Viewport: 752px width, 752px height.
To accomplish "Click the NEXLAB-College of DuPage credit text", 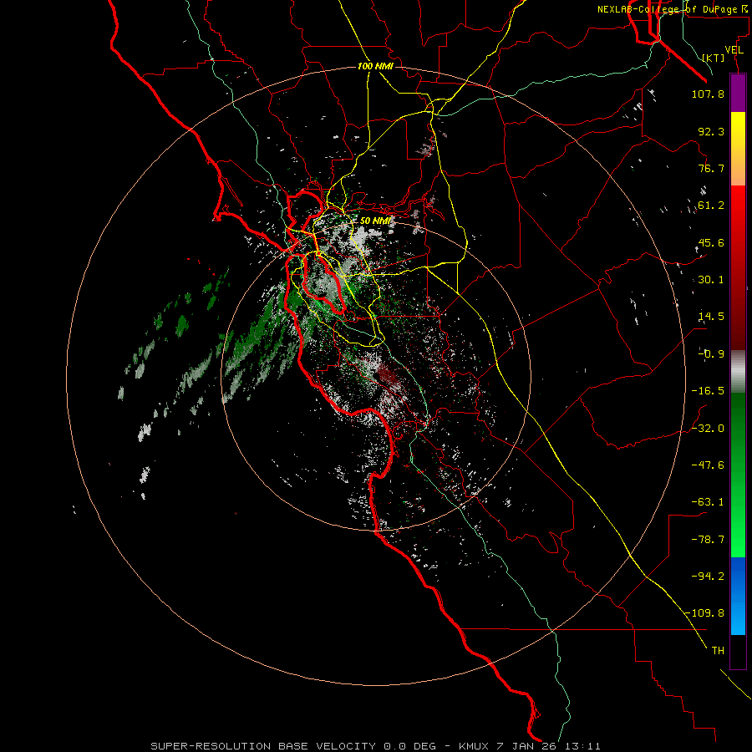I will [x=672, y=9].
